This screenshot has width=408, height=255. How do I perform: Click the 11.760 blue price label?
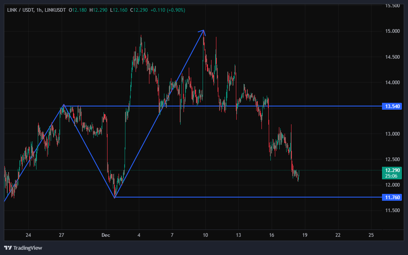tap(392, 198)
